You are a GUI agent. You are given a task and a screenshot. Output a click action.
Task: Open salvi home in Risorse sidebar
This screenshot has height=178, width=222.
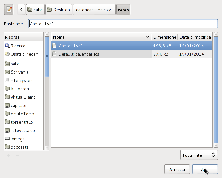(24, 64)
